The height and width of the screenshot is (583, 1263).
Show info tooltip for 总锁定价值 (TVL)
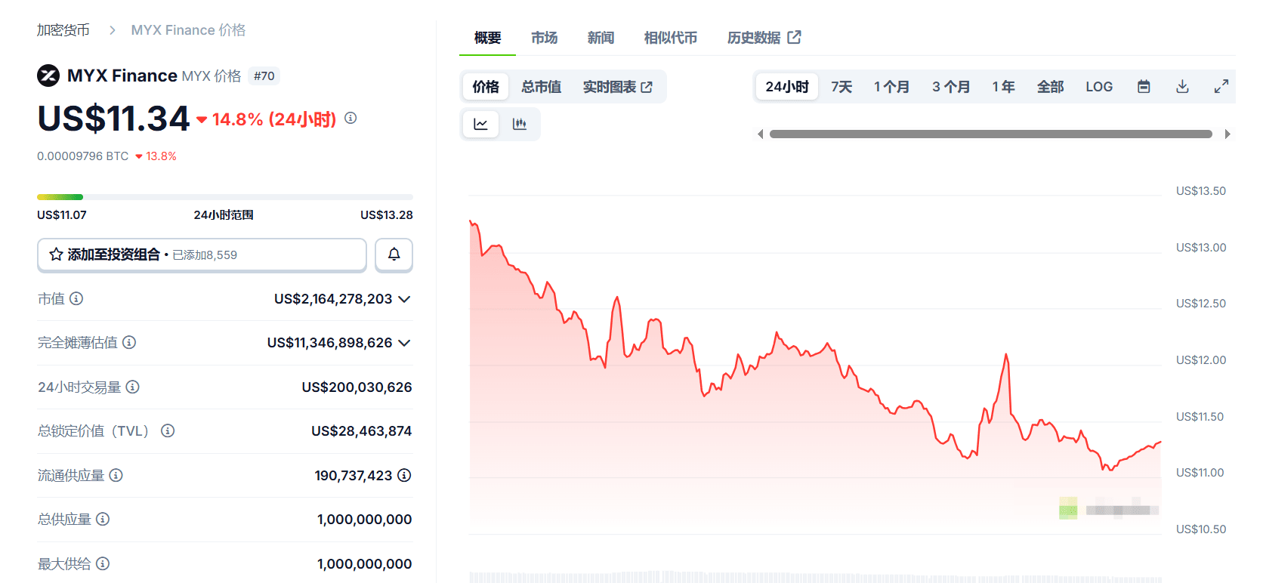(x=168, y=430)
